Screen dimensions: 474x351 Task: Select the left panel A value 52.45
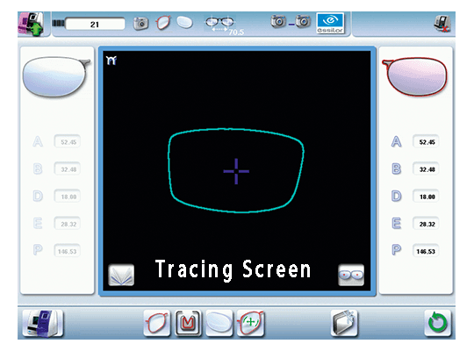pos(68,142)
